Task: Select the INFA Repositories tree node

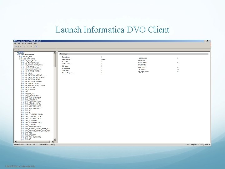Action: [x=27, y=54]
